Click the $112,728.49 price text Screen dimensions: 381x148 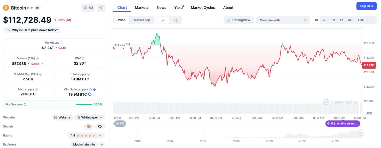pos(27,20)
